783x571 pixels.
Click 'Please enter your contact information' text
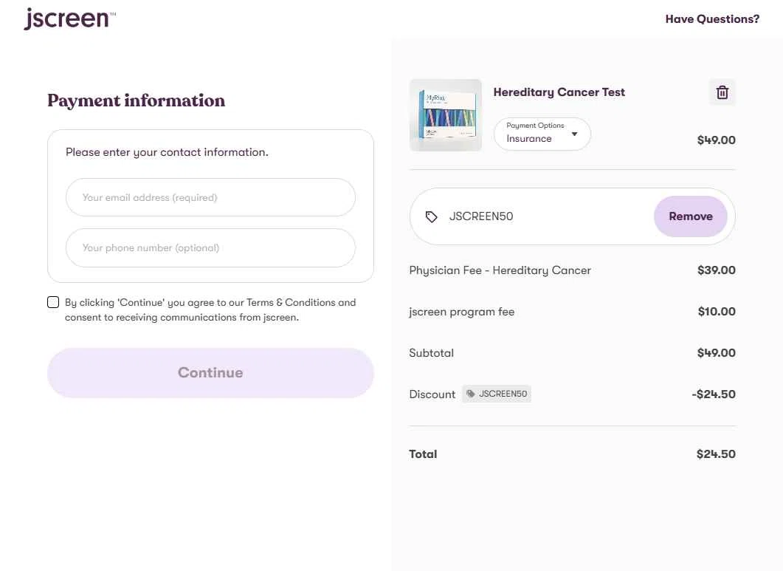tap(167, 152)
